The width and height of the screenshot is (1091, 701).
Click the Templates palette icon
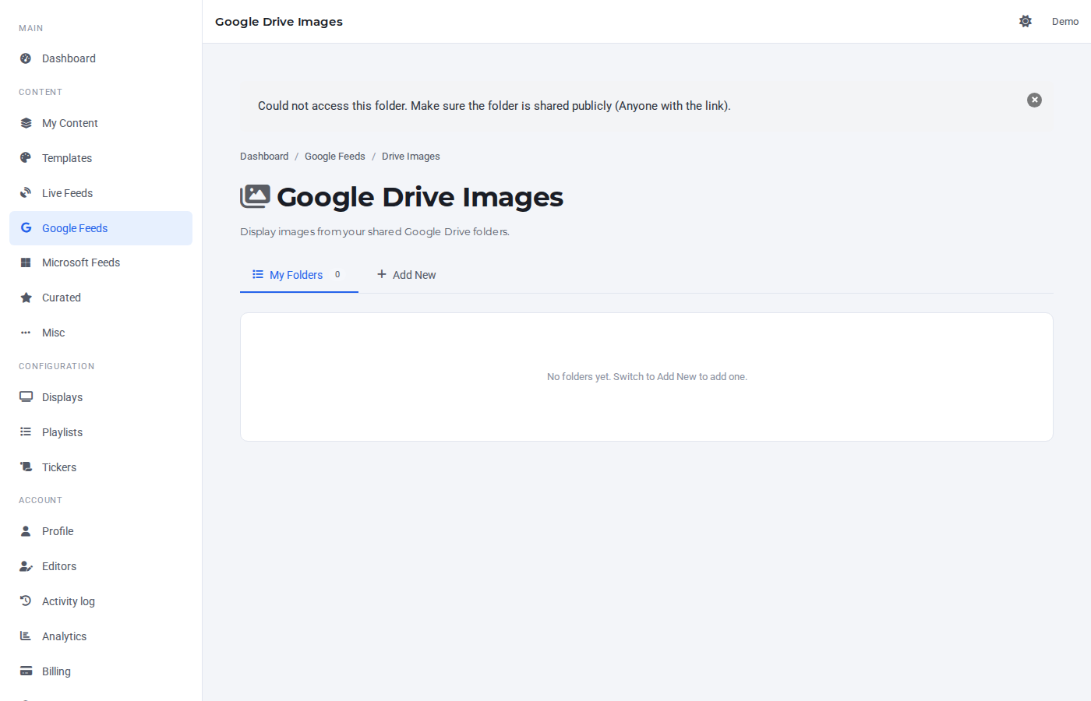point(26,158)
